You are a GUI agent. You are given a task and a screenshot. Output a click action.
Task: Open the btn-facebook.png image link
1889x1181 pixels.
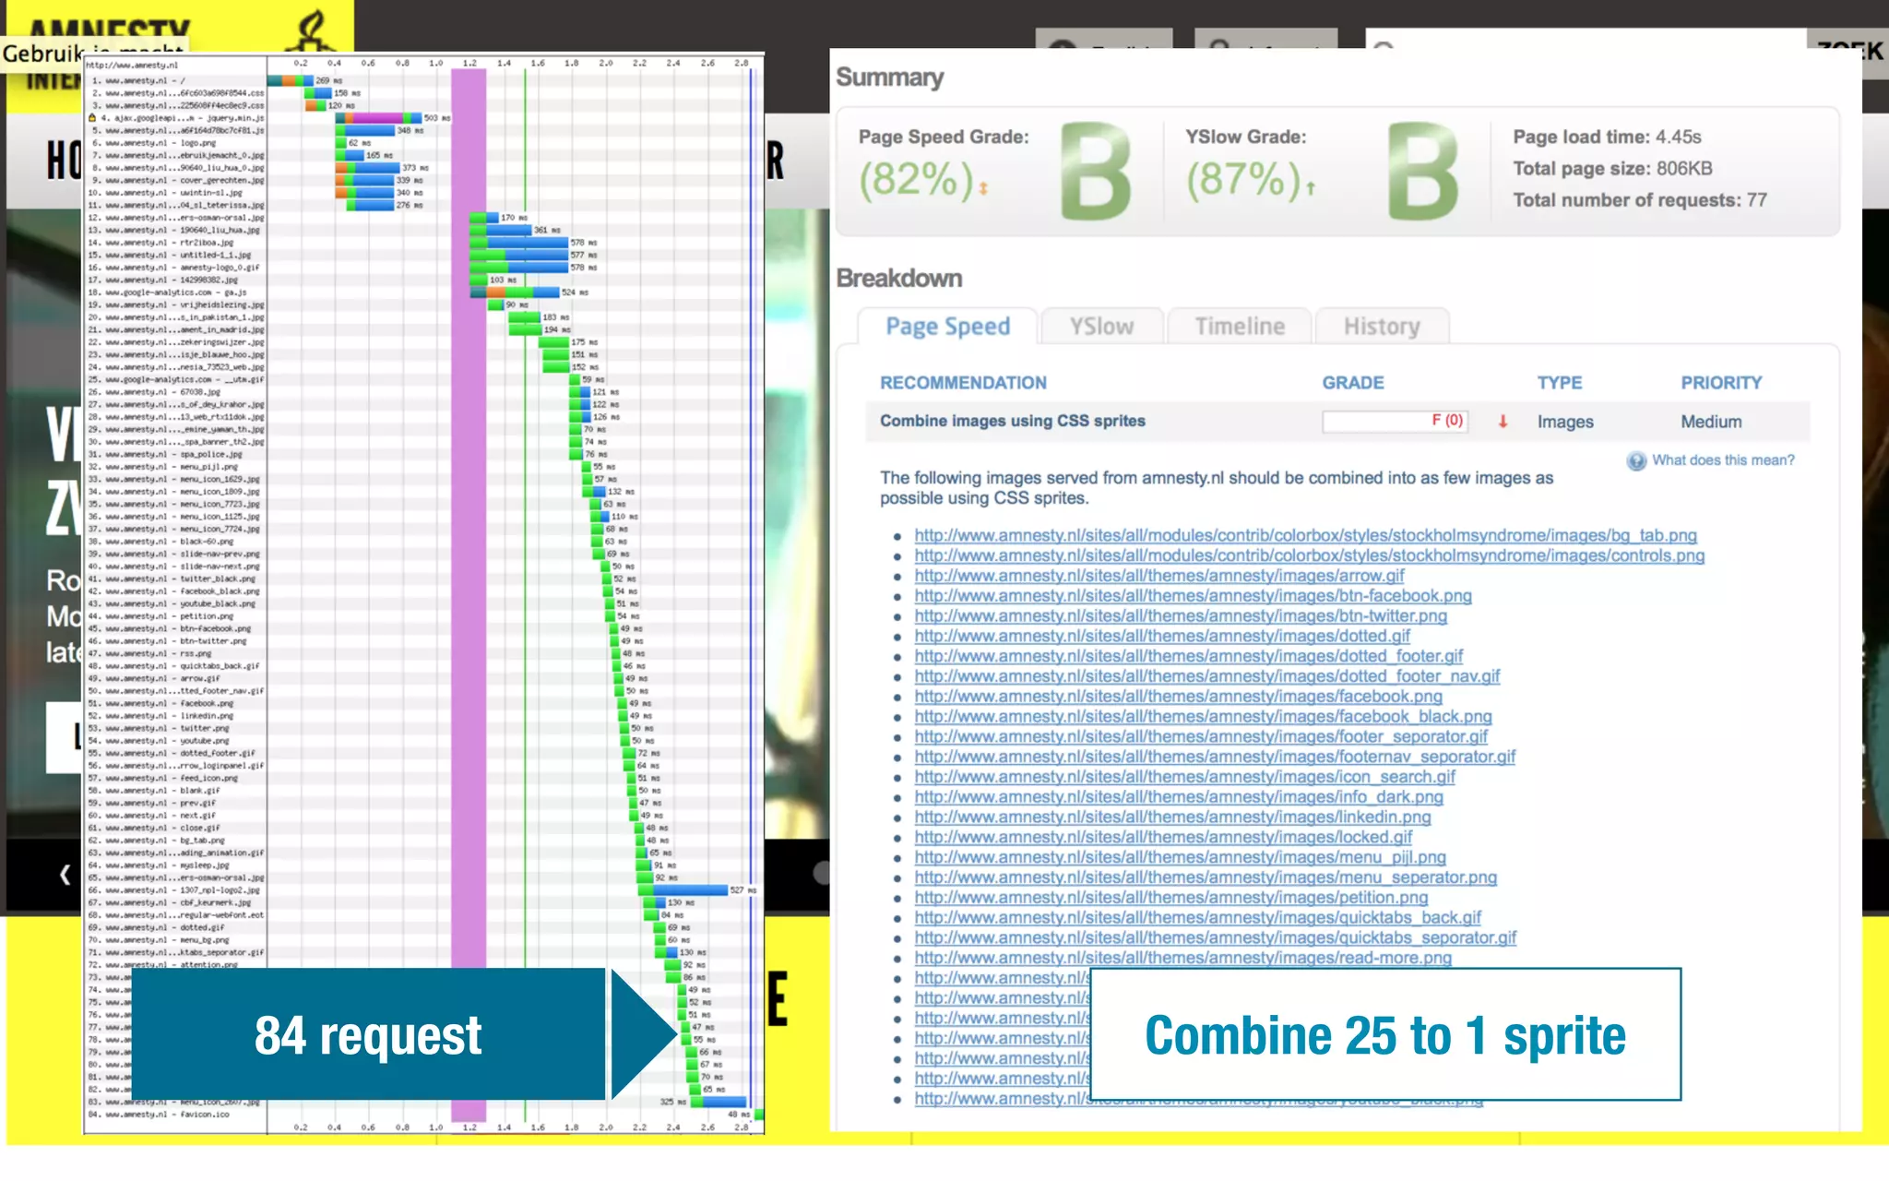pyautogui.click(x=1193, y=596)
